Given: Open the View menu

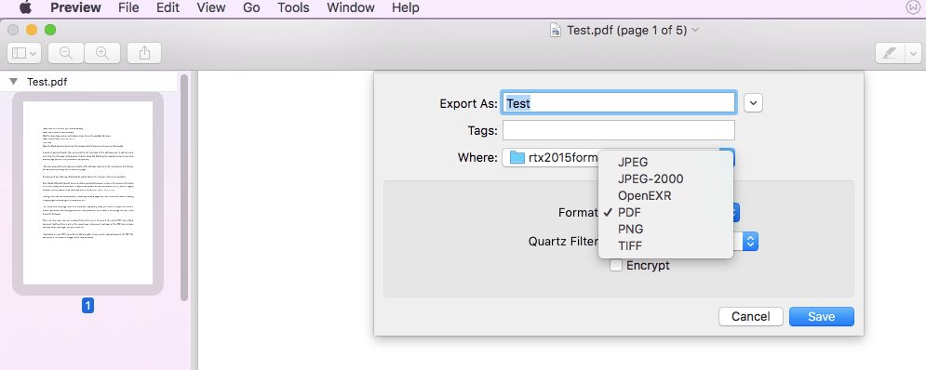Looking at the screenshot, I should pos(211,7).
